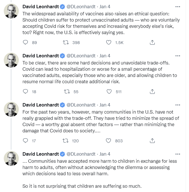189x192 pixels.
Task: Reply to the tweet with 17 replies
Action: click(x=26, y=141)
